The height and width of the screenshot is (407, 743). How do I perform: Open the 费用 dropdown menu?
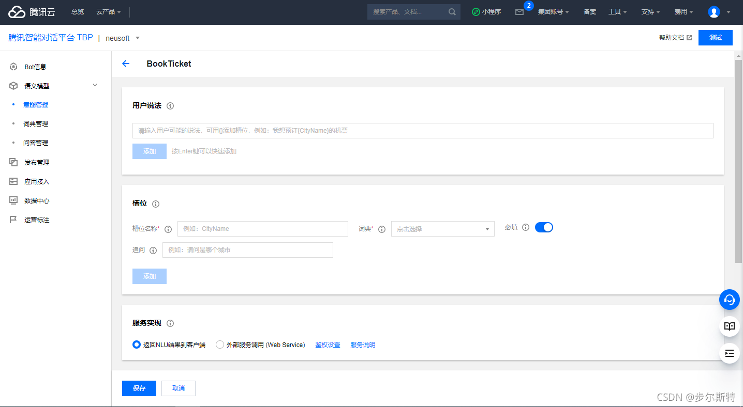point(684,12)
